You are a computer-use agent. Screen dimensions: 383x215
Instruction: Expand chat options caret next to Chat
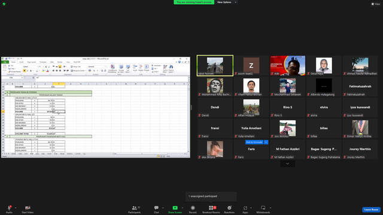(x=163, y=208)
